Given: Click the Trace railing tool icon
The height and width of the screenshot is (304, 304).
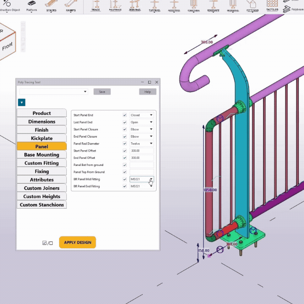Looking at the screenshot, I should coord(96,5).
